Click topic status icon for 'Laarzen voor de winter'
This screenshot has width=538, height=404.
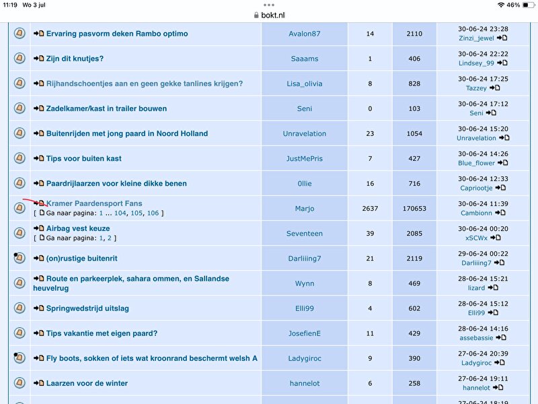coord(20,383)
